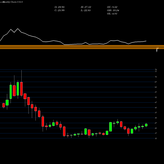The width and height of the screenshot is (164, 164).
Task: Click the 'L: 22.85' low value
Action: pyautogui.click(x=86, y=10)
